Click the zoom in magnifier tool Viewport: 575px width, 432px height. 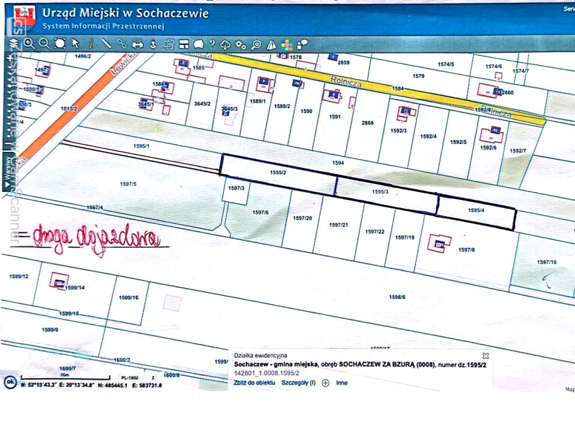(x=29, y=44)
